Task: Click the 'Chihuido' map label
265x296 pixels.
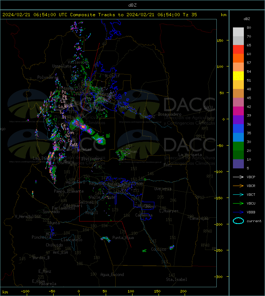Action: point(54,245)
